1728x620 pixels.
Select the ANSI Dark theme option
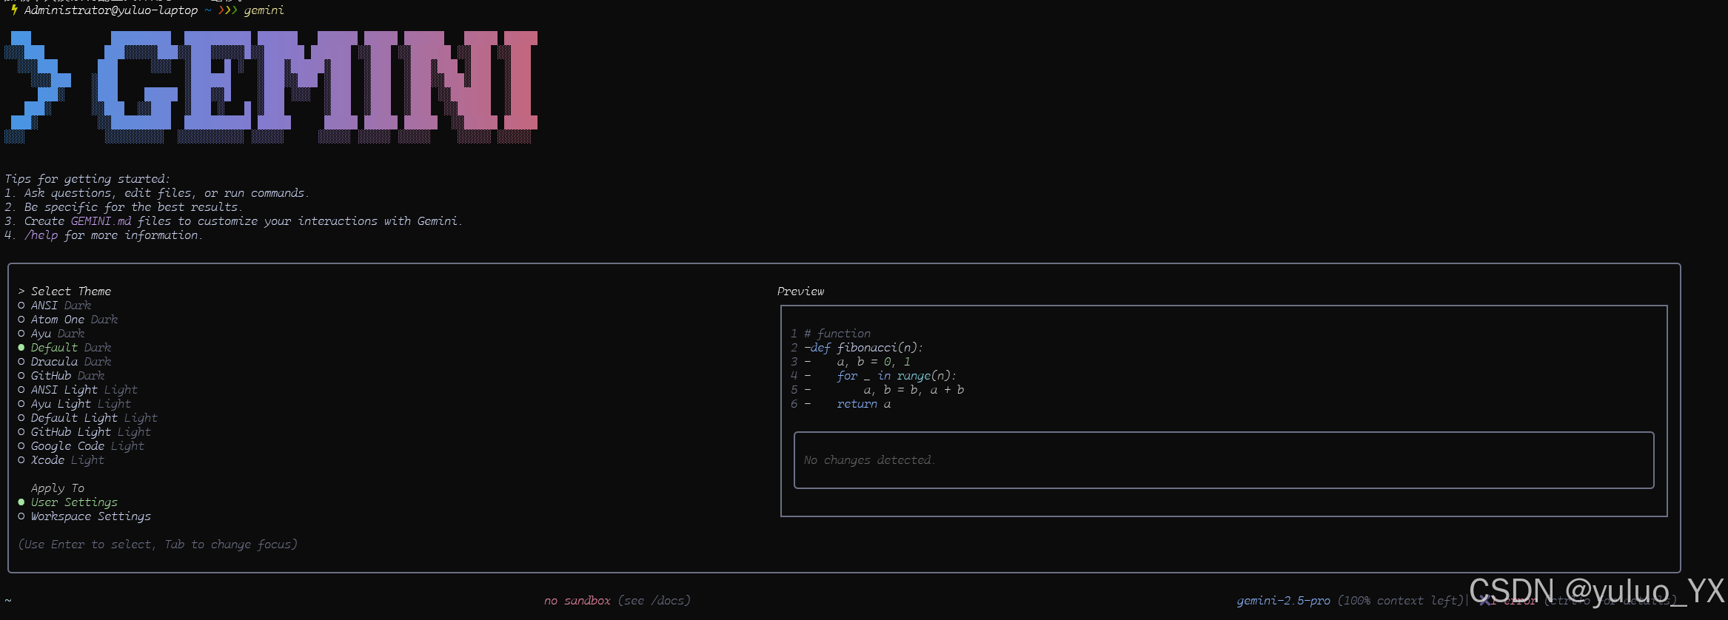pyautogui.click(x=55, y=306)
